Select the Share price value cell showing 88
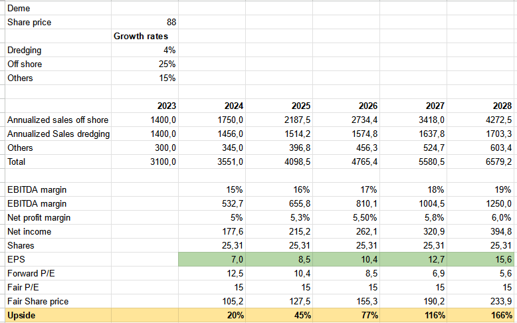Viewport: 517px width, 323px height. coord(144,23)
